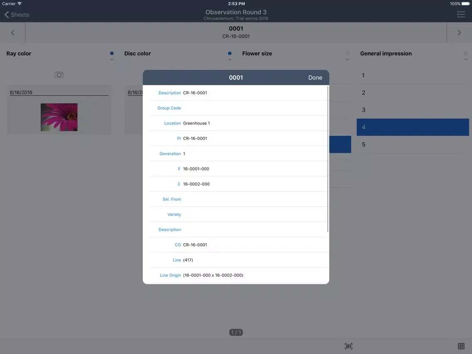
Task: Tap plot header 0001 CR-16-0001
Action: 236,32
